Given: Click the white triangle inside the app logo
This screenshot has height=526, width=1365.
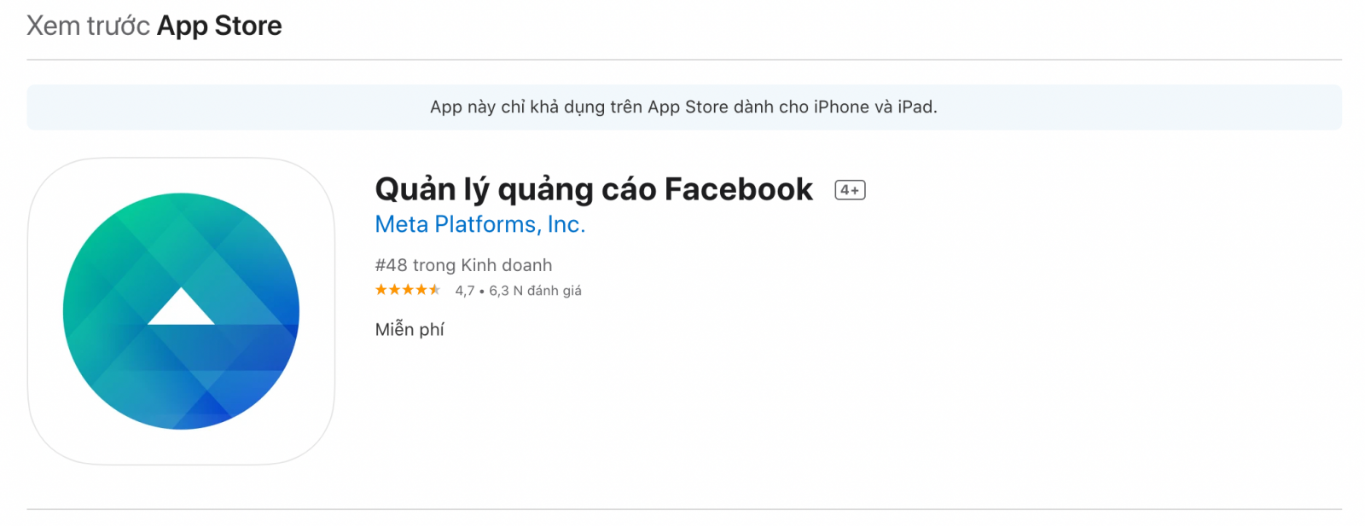Looking at the screenshot, I should tap(181, 307).
